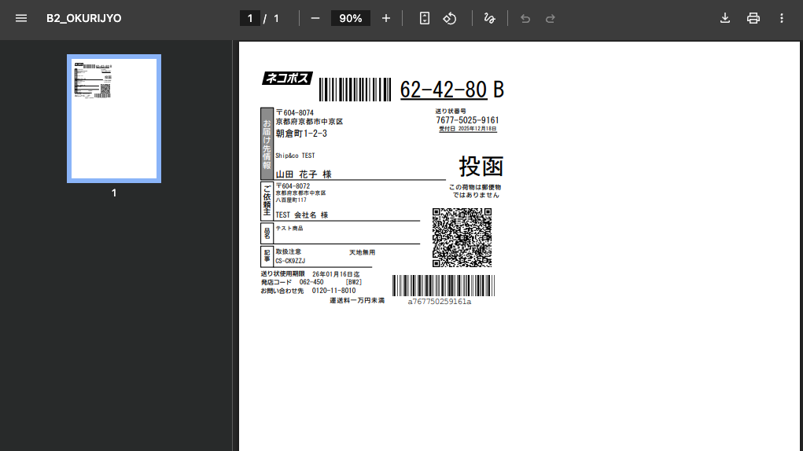Click the address 朝倉町1-2-3

[x=301, y=134]
